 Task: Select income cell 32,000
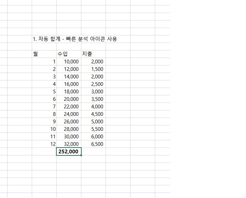pyautogui.click(x=69, y=144)
